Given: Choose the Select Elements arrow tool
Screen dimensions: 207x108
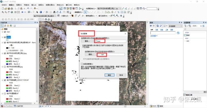Looking at the screenshot, I should (x=37, y=12).
